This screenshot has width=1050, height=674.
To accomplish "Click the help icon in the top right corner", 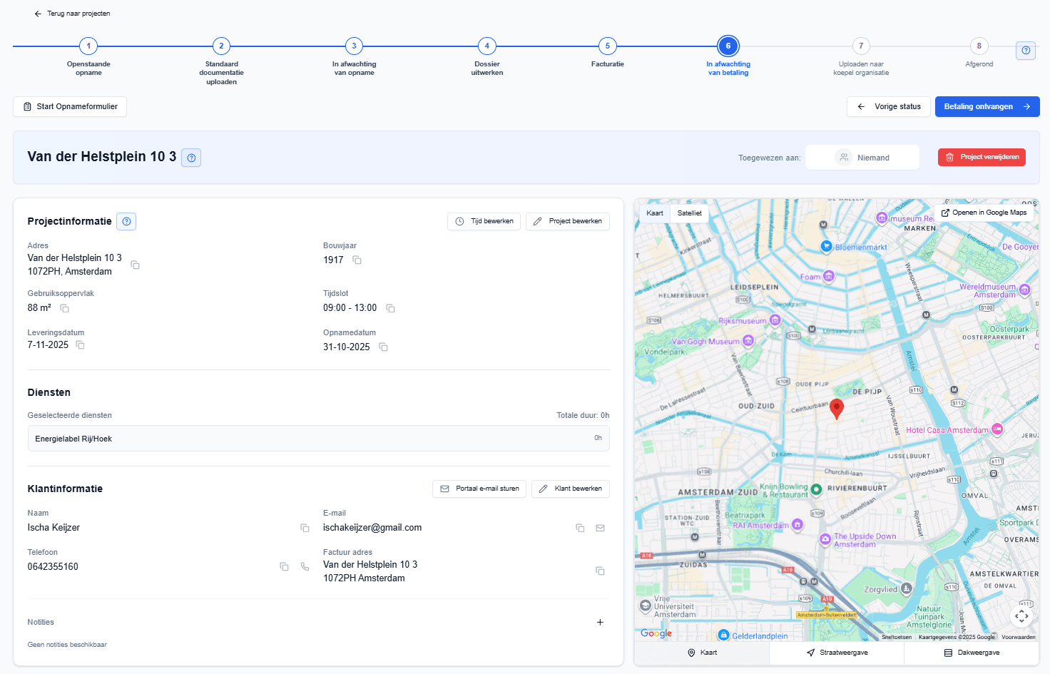I will coord(1025,50).
